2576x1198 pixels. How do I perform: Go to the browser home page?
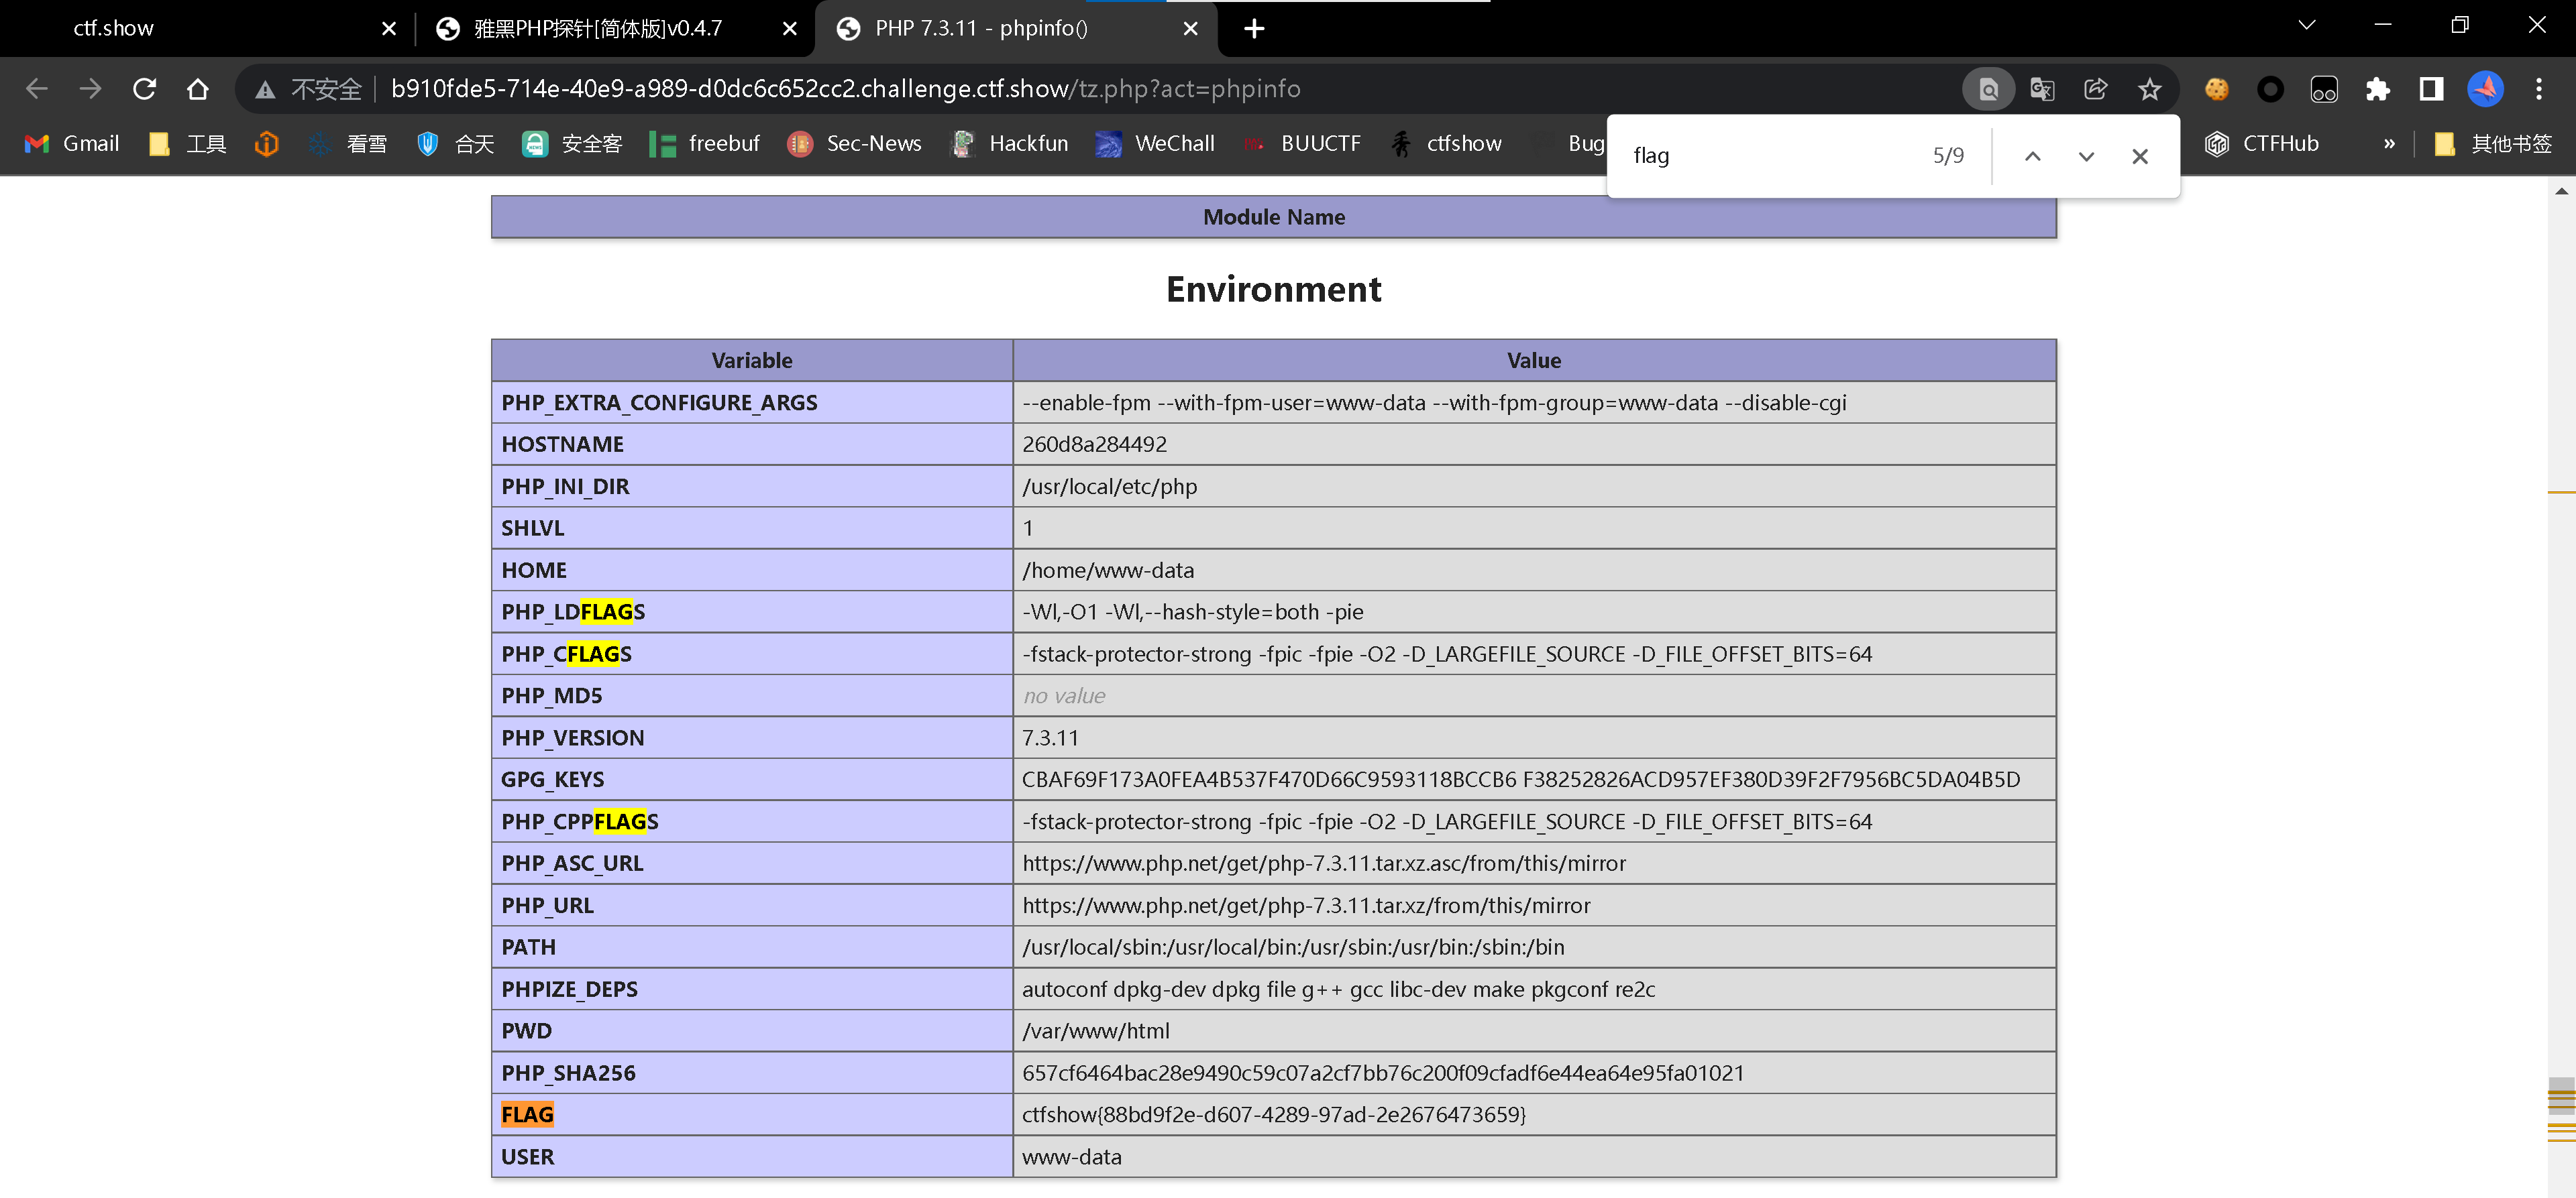(x=197, y=89)
